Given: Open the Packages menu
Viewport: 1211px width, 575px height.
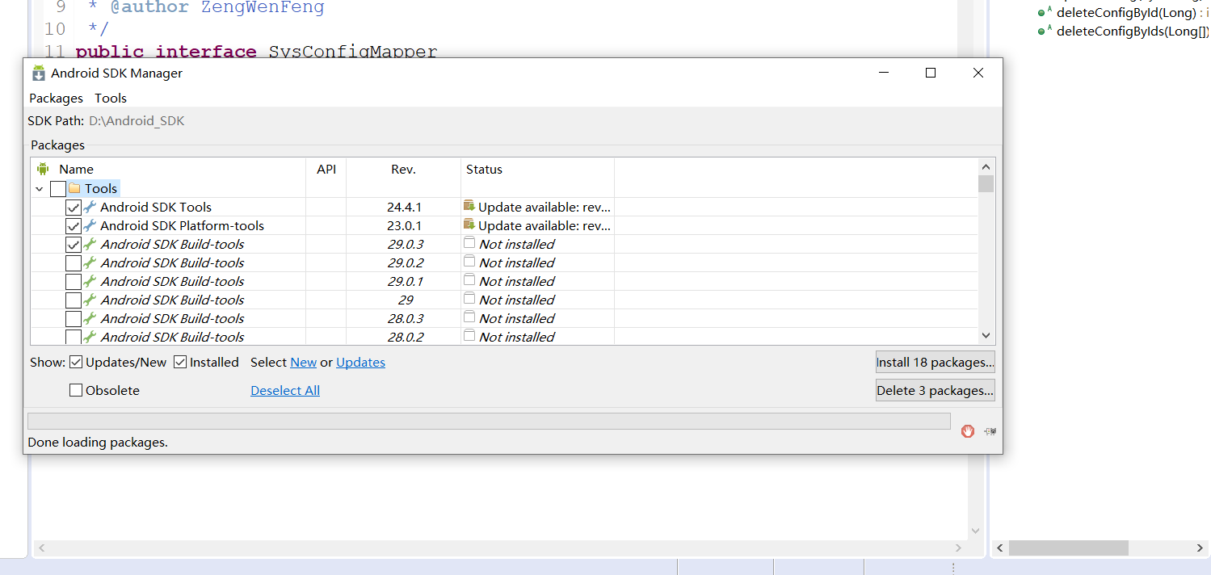Looking at the screenshot, I should 56,98.
